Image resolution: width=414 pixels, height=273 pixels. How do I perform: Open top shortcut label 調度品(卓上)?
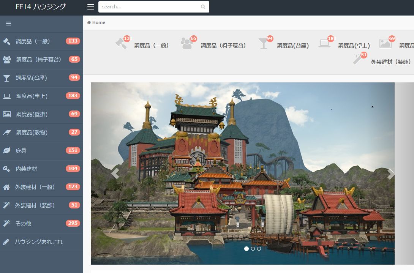[x=354, y=46]
